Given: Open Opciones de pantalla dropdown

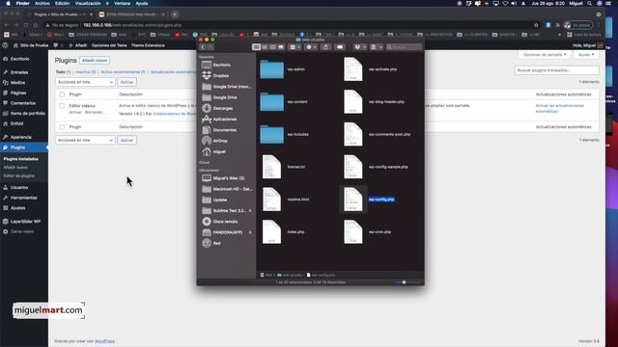Looking at the screenshot, I should pyautogui.click(x=545, y=55).
